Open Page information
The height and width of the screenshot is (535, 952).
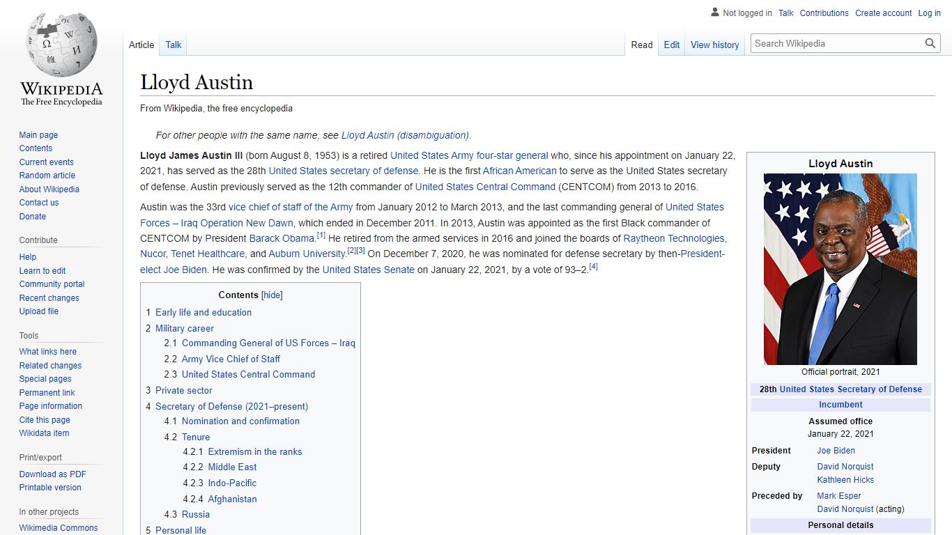click(x=50, y=406)
